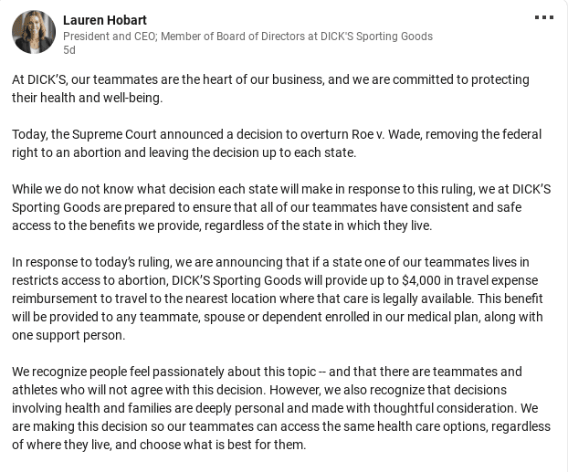Click the paragraph starting "At DICK'S, our teammates"
The height and width of the screenshot is (472, 568).
270,89
